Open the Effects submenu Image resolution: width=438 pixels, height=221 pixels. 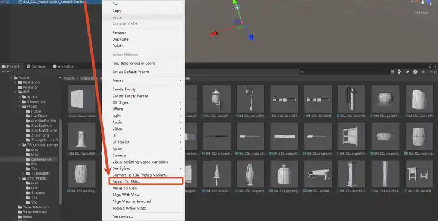[143, 109]
